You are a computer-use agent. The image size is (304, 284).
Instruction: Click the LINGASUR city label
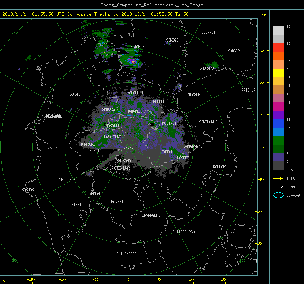[192, 95]
